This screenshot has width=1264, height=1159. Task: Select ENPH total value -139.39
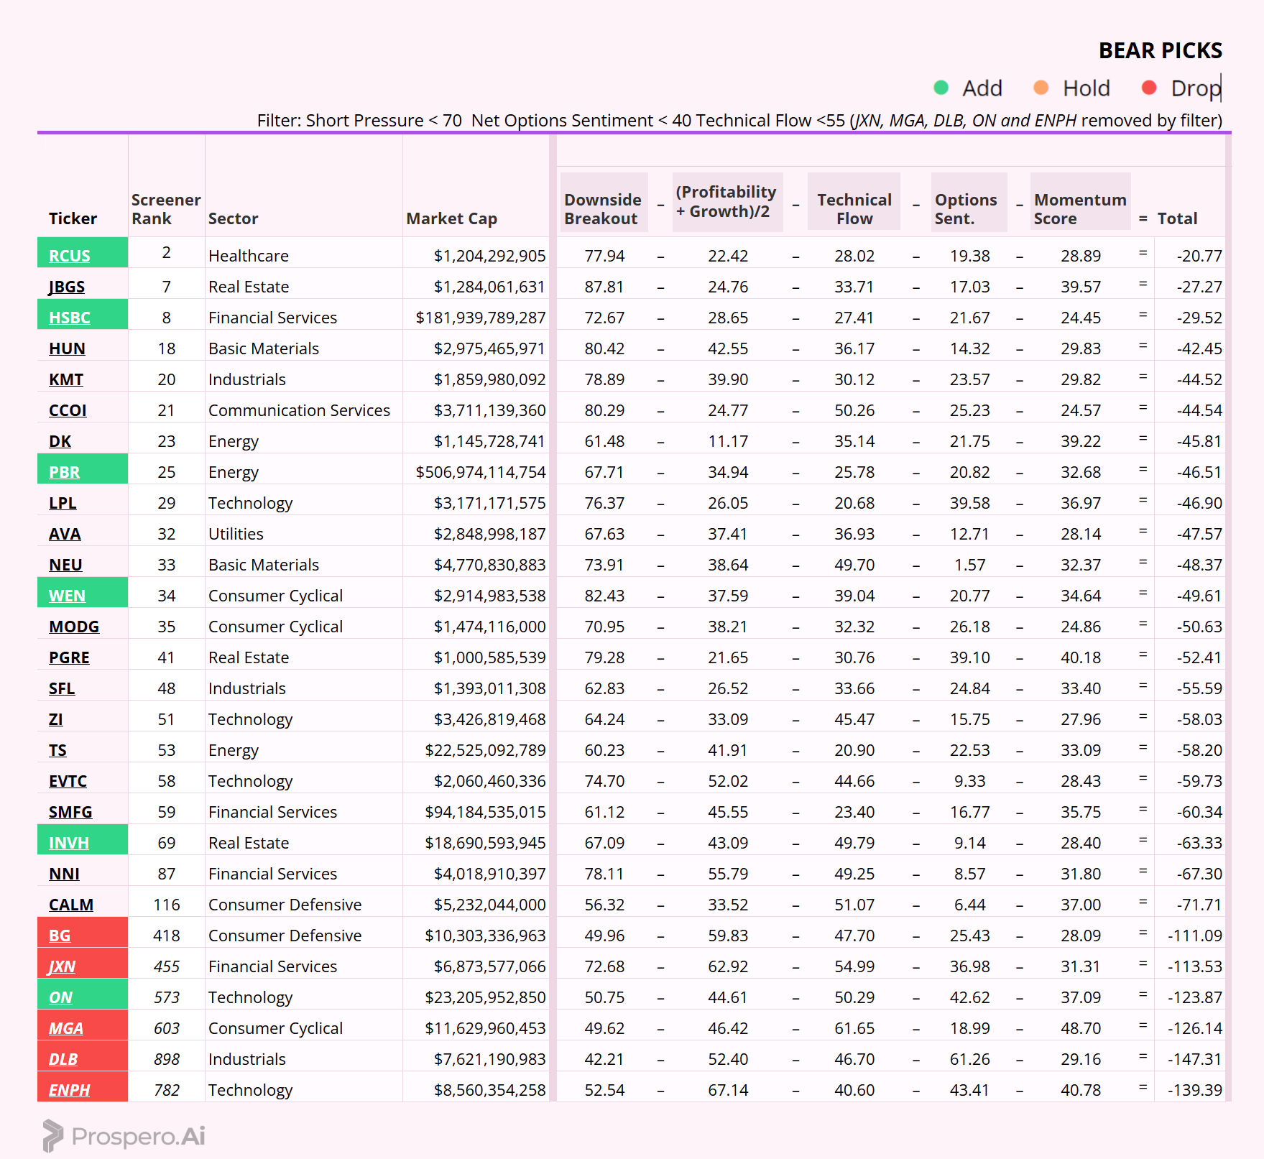click(1194, 1090)
